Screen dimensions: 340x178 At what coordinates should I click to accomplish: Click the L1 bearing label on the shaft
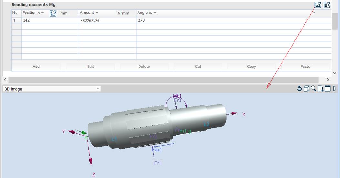coord(114,139)
